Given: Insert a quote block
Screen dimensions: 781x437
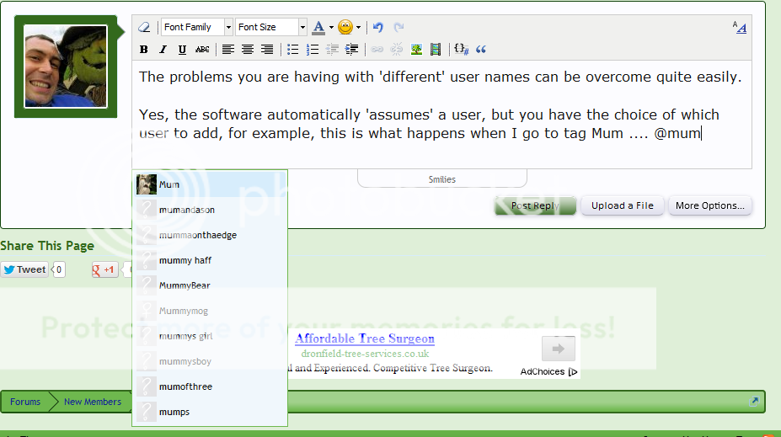Looking at the screenshot, I should point(481,50).
